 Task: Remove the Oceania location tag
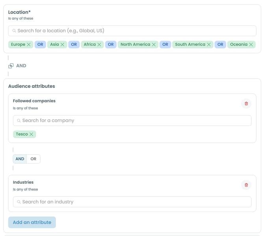251,44
